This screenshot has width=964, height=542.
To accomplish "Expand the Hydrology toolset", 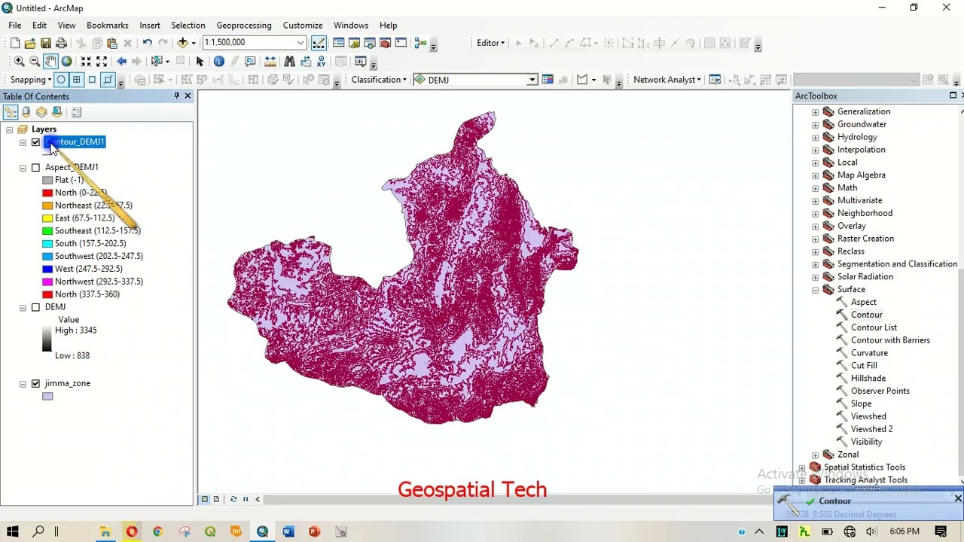I will pyautogui.click(x=815, y=138).
